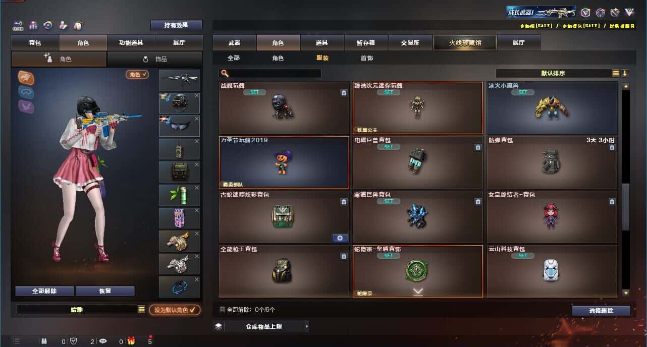Click the 全部解除 button

click(44, 291)
